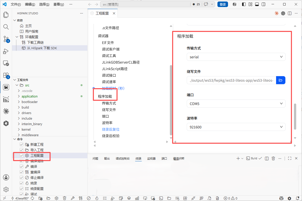Collapse the 环境配置 tree node
Viewport: 302px width, 201px height.
point(17,37)
